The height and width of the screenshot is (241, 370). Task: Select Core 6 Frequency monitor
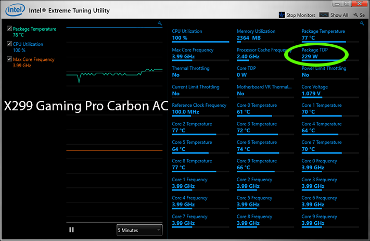(x=330, y=201)
